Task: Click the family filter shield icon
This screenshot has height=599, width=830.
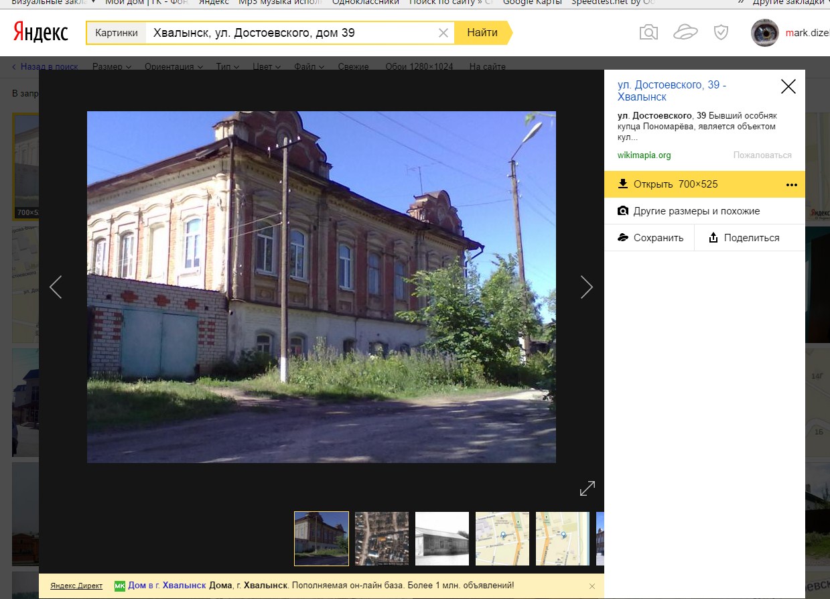Action: pyautogui.click(x=721, y=32)
